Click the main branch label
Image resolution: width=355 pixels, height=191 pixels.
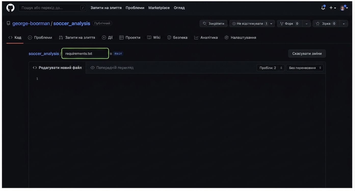[118, 54]
